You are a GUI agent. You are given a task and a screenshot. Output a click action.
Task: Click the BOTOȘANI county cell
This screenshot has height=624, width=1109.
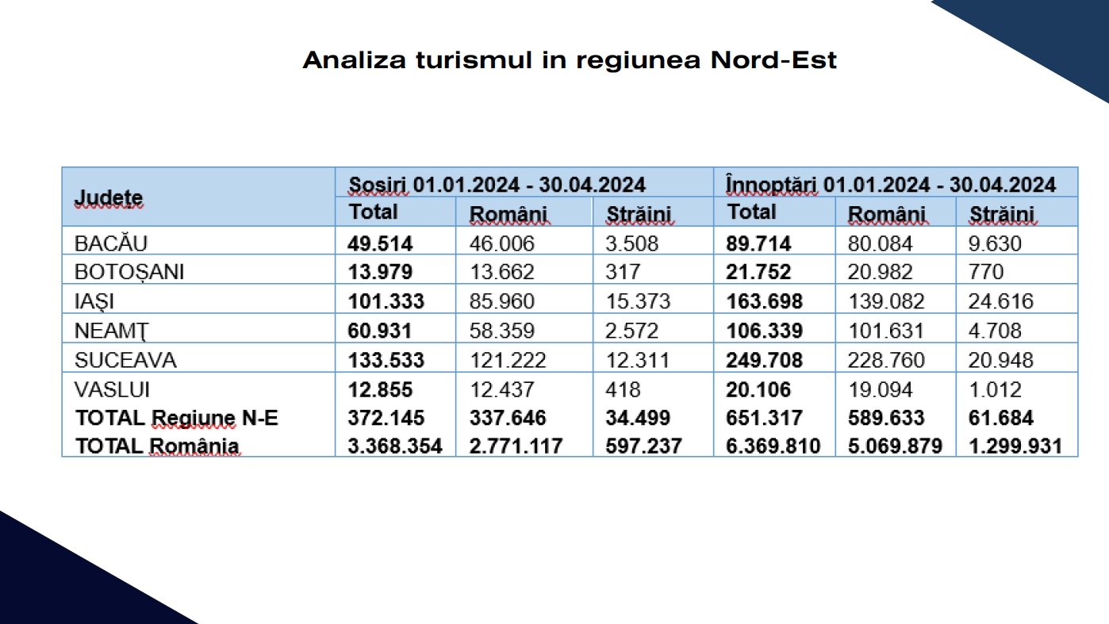(129, 272)
